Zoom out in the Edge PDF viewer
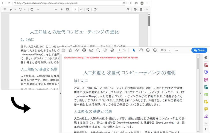 [56, 9]
